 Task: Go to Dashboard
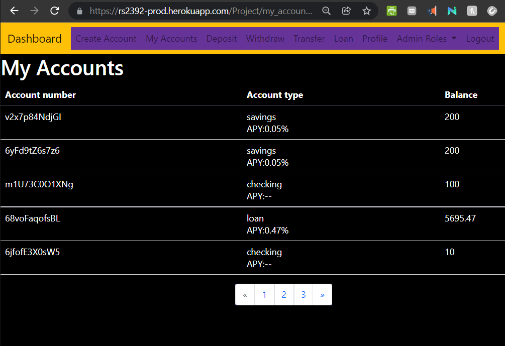pyautogui.click(x=35, y=38)
